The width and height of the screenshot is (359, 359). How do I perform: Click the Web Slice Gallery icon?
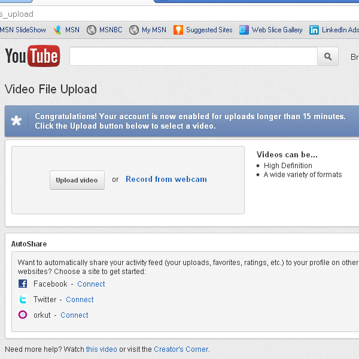pyautogui.click(x=244, y=30)
